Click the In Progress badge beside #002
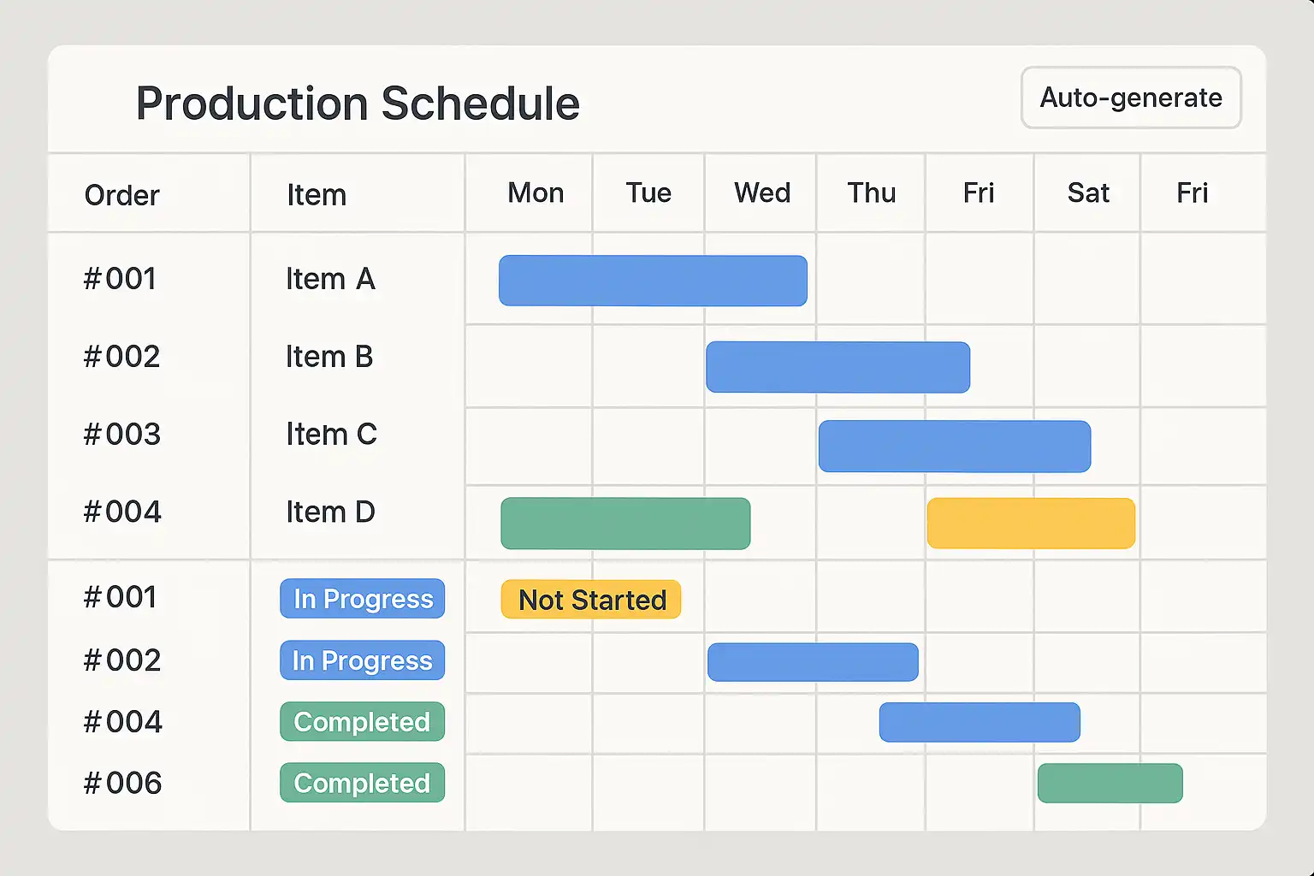 [x=363, y=660]
